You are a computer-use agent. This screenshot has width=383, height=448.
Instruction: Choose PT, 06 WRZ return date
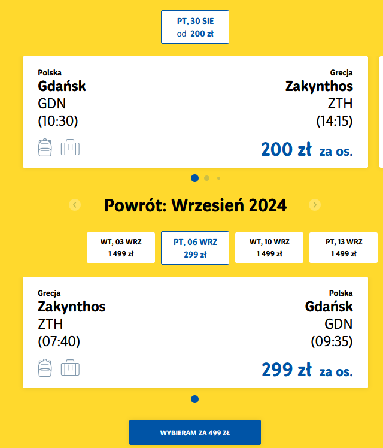(x=195, y=248)
